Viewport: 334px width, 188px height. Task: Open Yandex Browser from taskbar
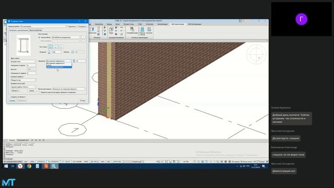[x=20, y=166]
